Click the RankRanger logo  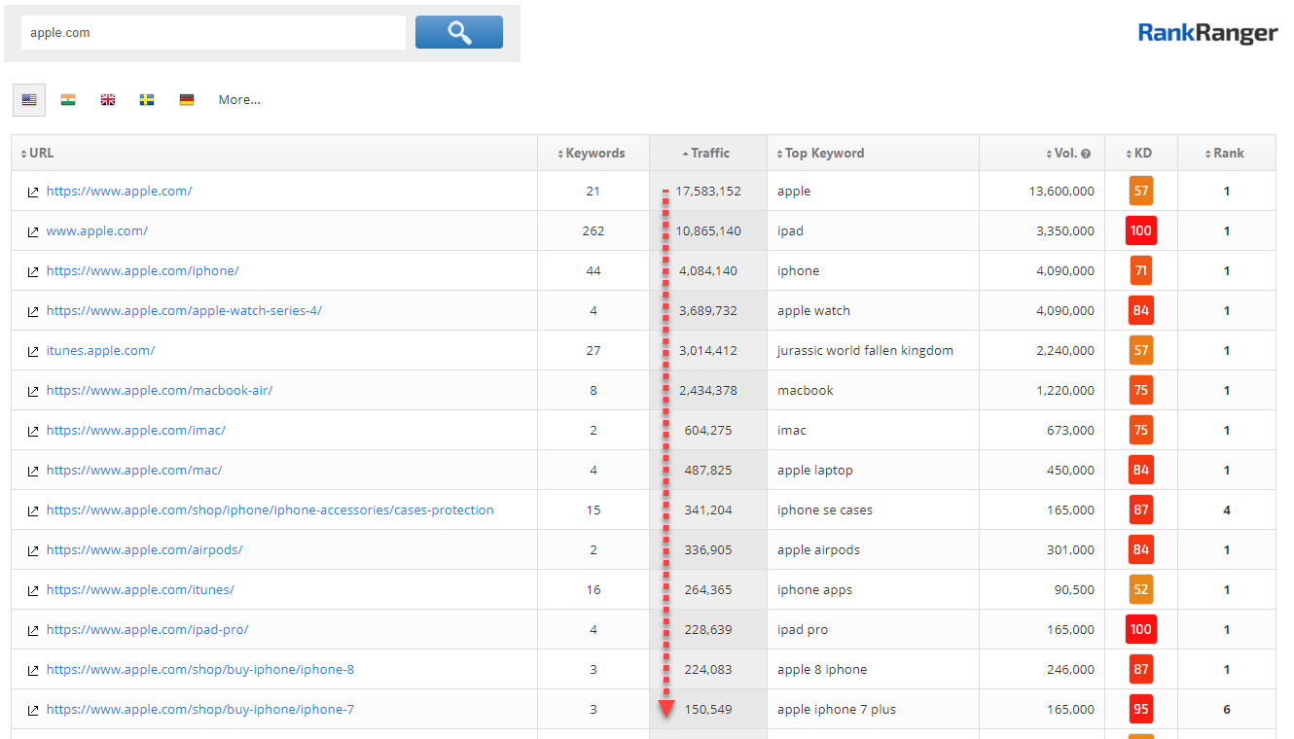[1206, 33]
